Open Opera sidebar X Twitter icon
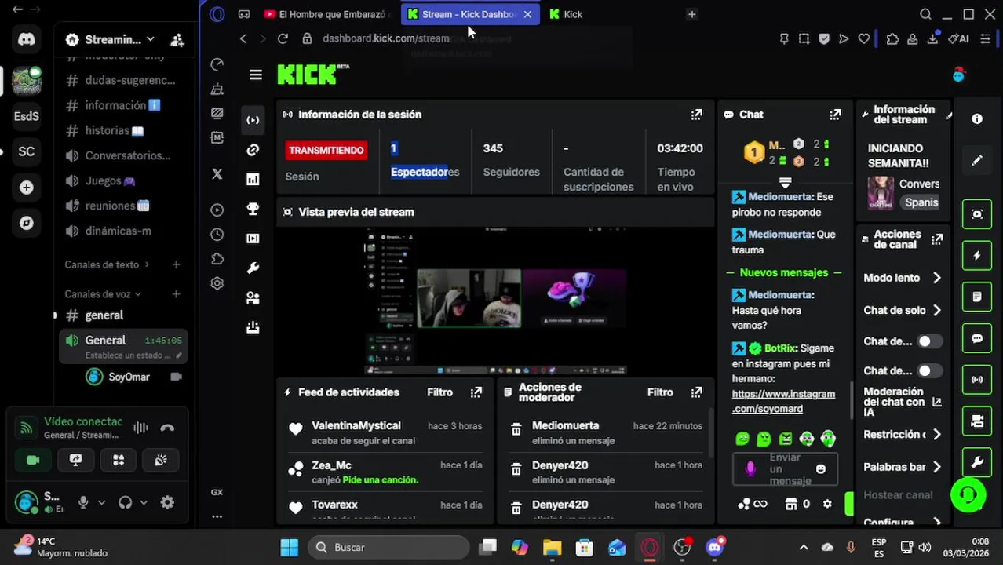The width and height of the screenshot is (1003, 565). 217,174
